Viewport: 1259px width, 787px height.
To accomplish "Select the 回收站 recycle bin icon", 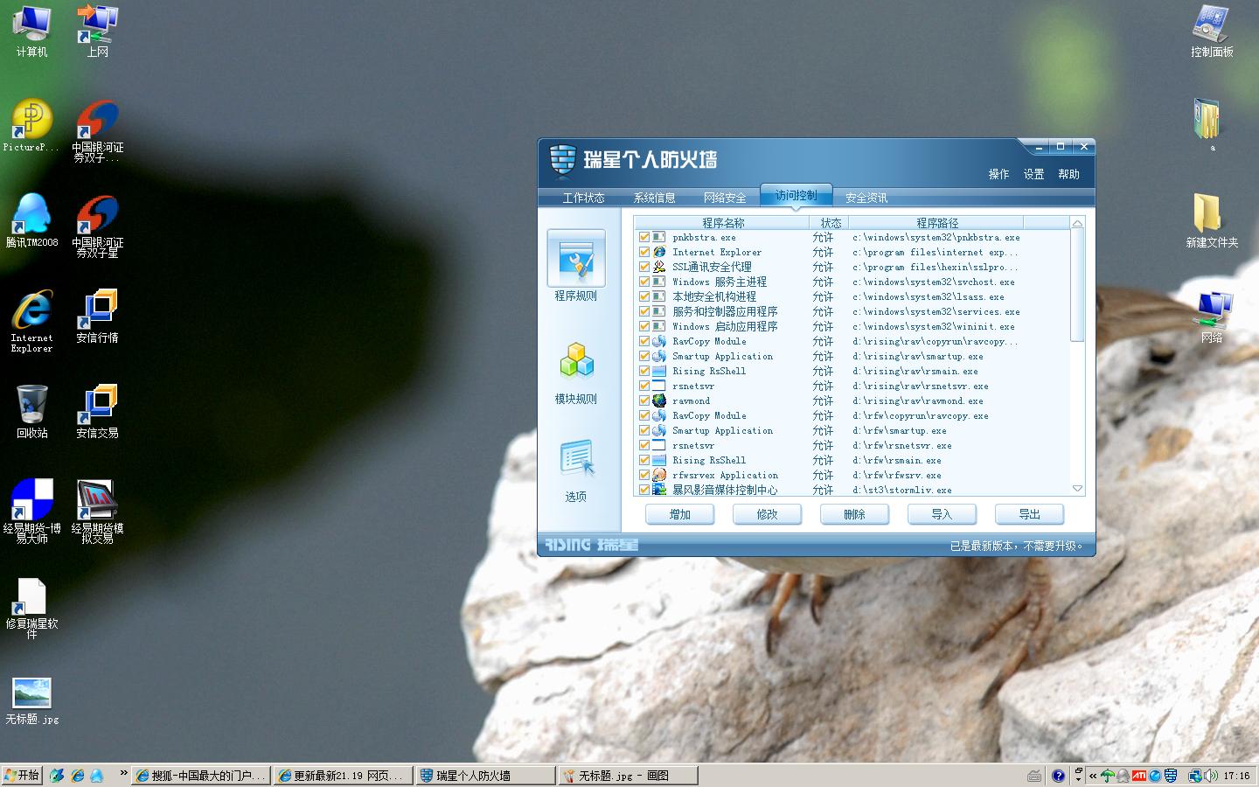I will click(x=32, y=411).
